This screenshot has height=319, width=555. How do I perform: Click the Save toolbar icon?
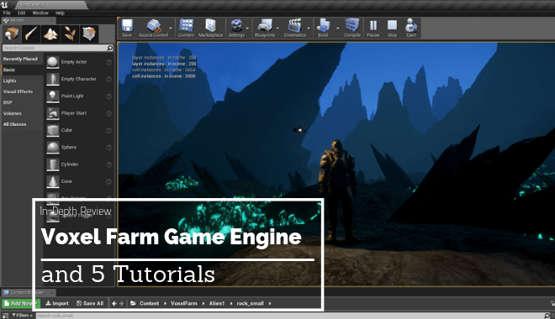click(x=127, y=28)
